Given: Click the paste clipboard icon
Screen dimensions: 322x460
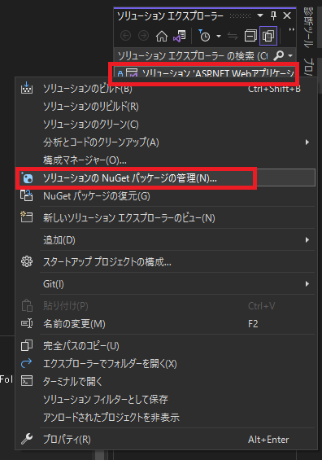Looking at the screenshot, I should pyautogui.click(x=27, y=305).
